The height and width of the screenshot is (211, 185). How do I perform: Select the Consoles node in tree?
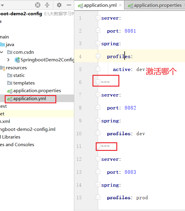17,145
